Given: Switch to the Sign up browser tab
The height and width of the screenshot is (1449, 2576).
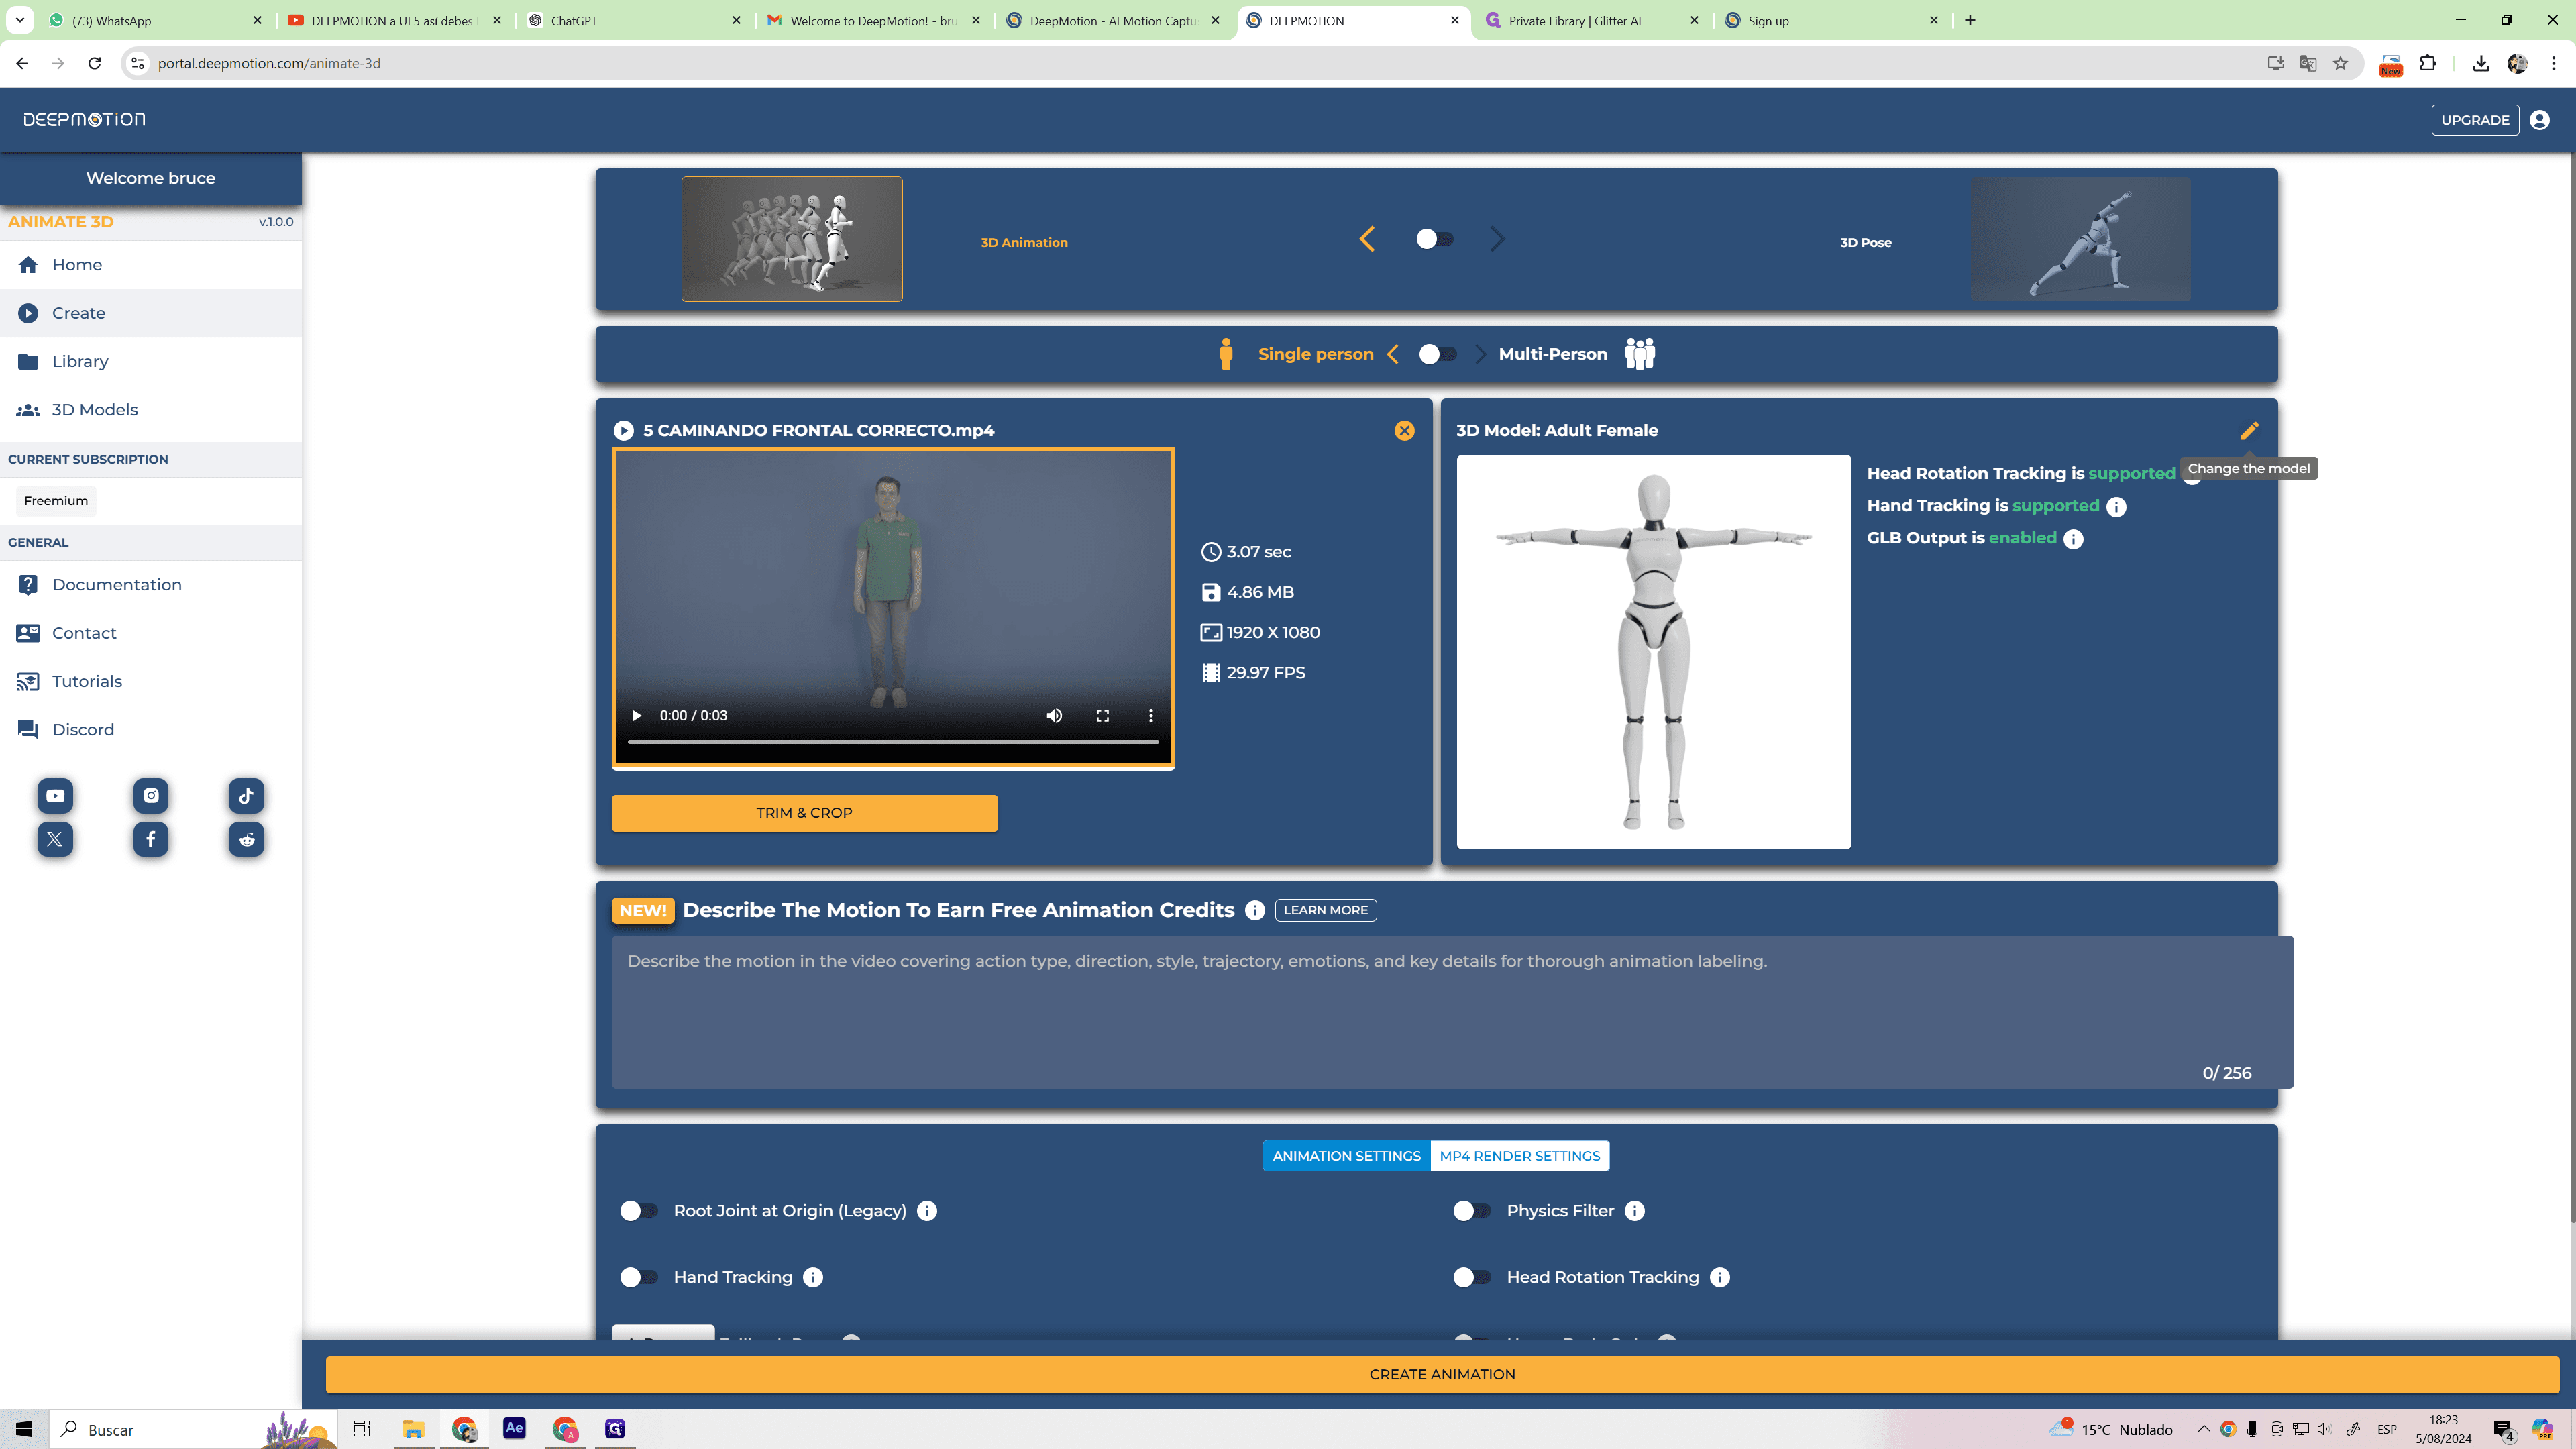Looking at the screenshot, I should pyautogui.click(x=1832, y=20).
